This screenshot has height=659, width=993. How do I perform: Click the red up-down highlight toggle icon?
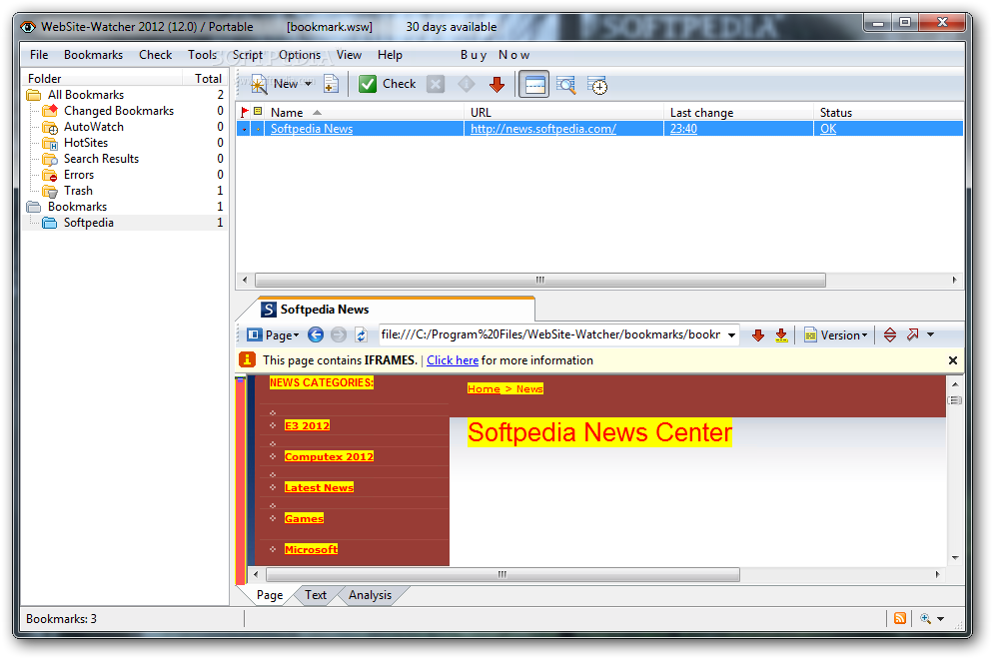(890, 334)
